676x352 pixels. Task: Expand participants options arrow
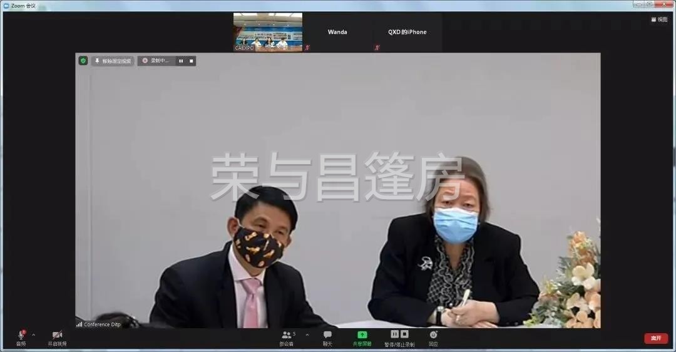click(x=307, y=334)
